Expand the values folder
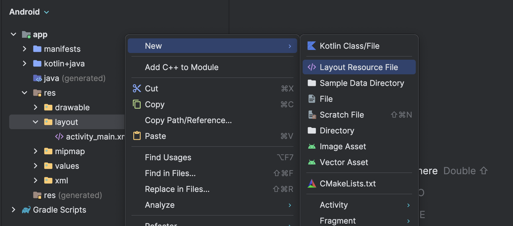Screen dimensions: 513x226 35,166
